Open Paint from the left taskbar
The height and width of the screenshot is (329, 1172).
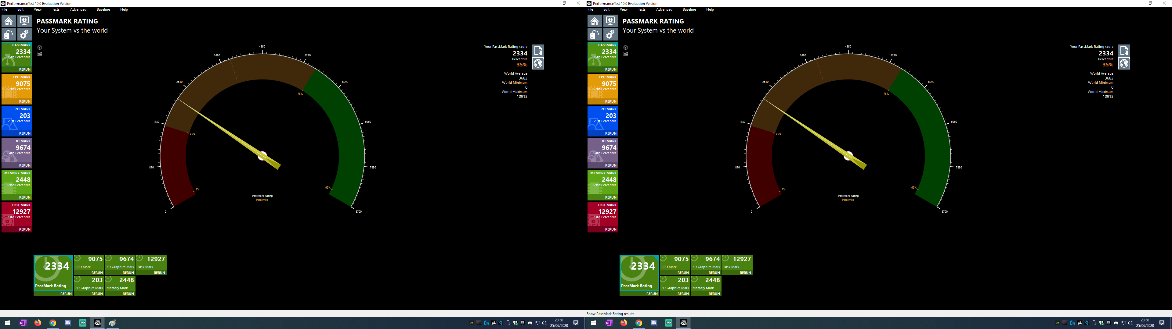tap(112, 323)
